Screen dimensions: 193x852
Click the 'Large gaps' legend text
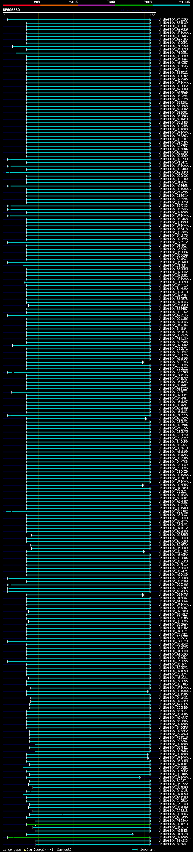(x=13, y=850)
